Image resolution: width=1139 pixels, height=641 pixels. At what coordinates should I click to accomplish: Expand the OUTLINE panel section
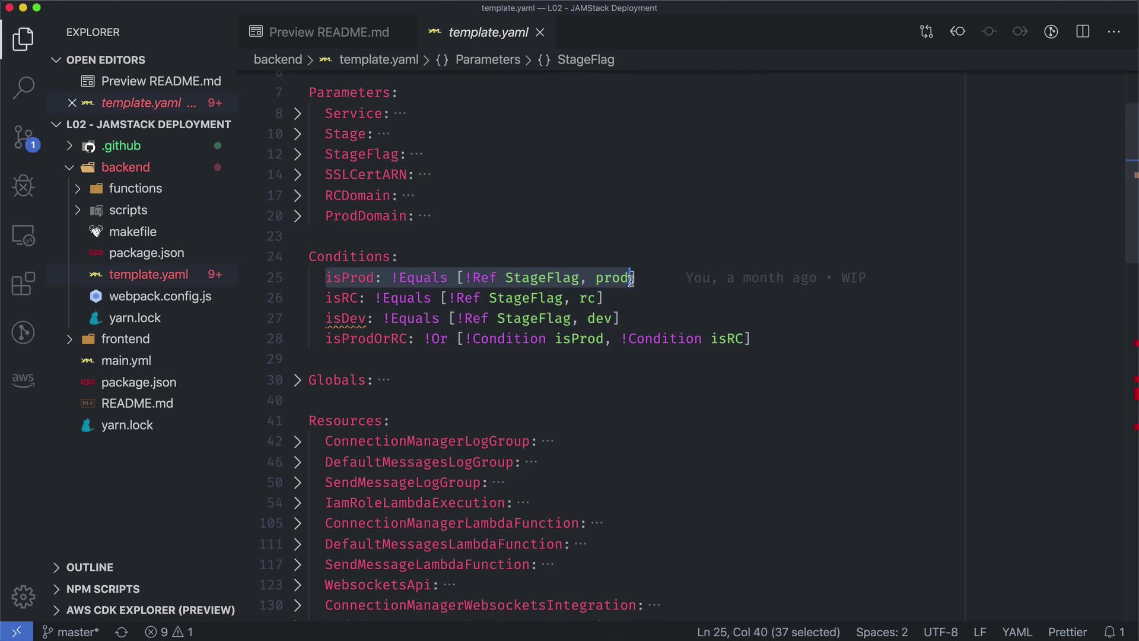pyautogui.click(x=89, y=567)
